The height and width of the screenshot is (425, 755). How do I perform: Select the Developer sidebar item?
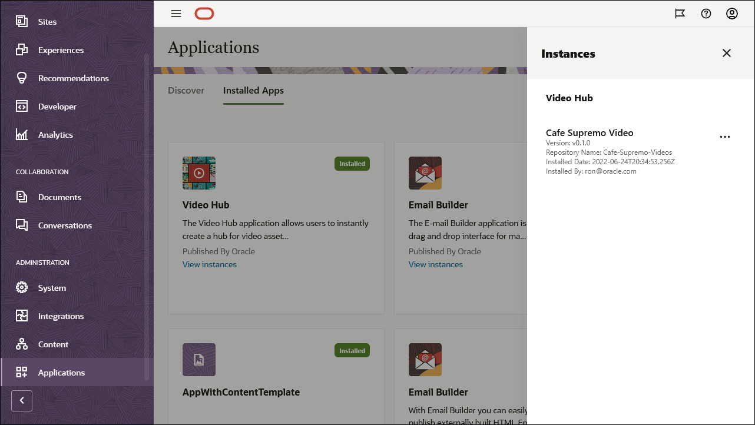point(57,106)
